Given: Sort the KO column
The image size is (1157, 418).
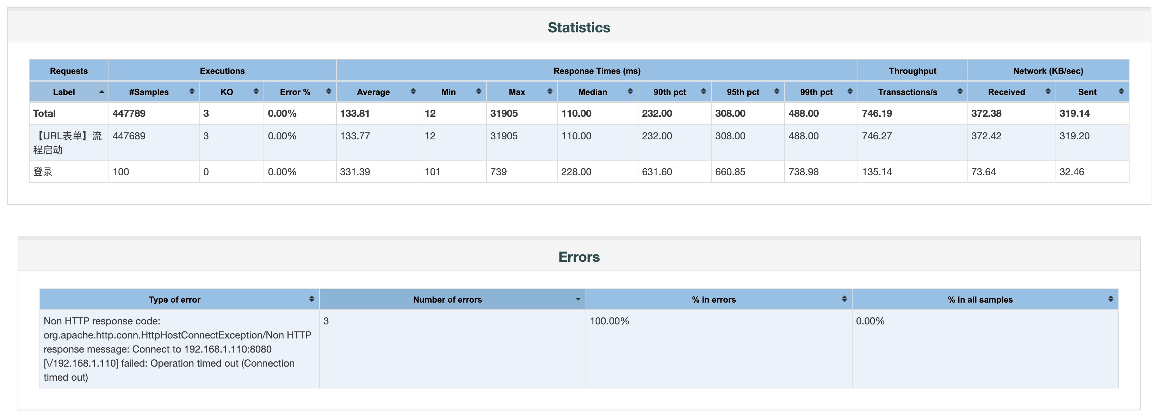Looking at the screenshot, I should (x=231, y=92).
